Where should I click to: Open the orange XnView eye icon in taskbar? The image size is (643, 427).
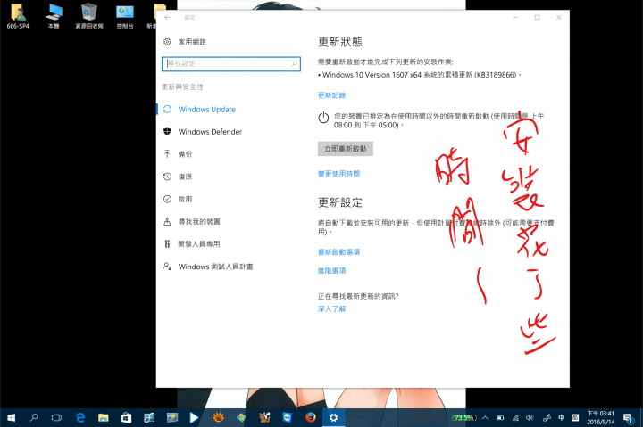pyautogui.click(x=219, y=417)
